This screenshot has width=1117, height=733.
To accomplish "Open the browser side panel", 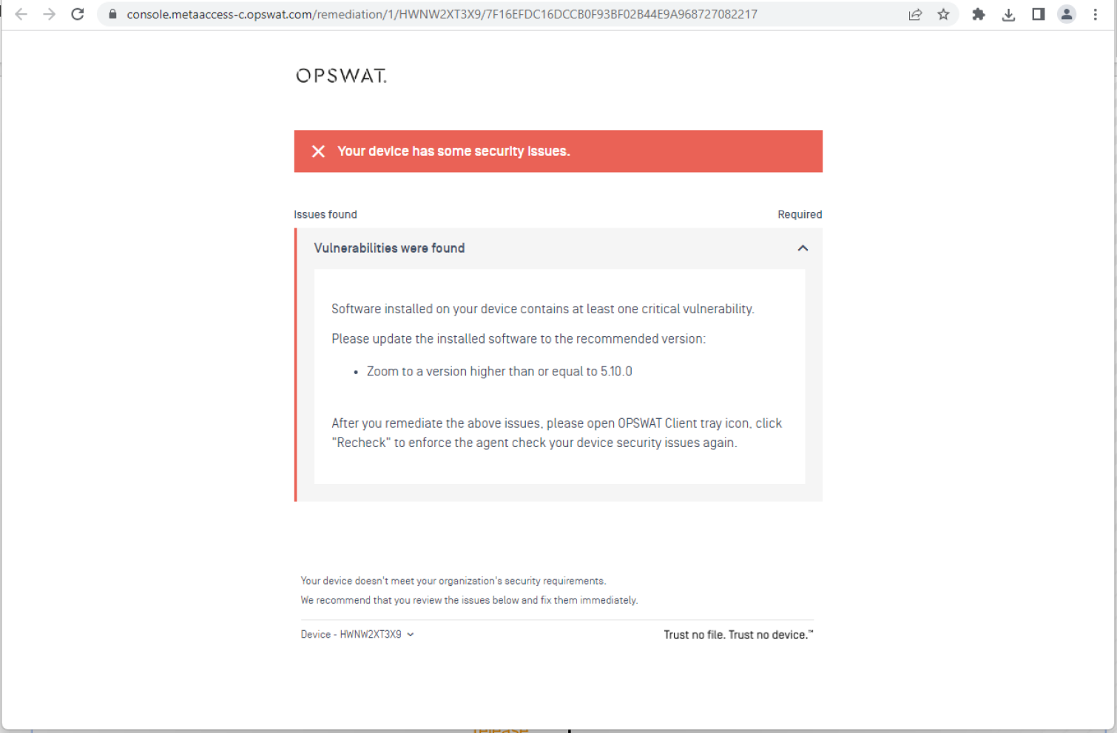I will pos(1038,14).
